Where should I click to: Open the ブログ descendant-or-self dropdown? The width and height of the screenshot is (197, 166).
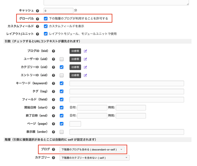click(x=92, y=149)
